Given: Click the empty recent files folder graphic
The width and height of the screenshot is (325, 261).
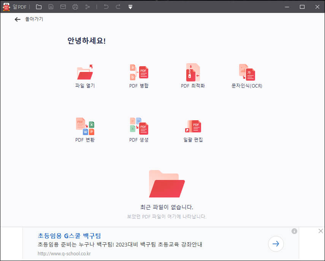Looking at the screenshot, I should tap(166, 184).
